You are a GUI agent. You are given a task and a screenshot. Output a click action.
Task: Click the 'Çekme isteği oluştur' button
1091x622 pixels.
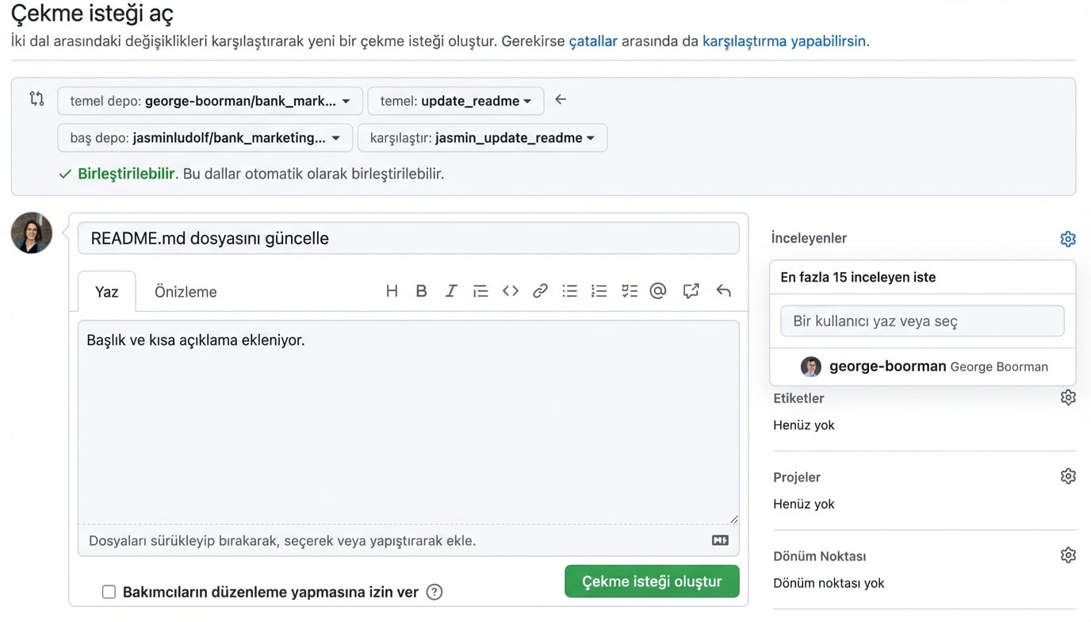(651, 581)
